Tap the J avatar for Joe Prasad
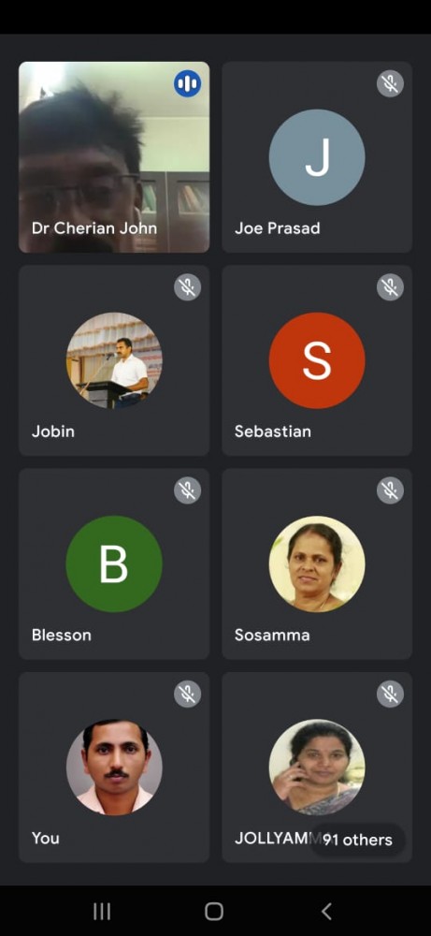431x936 pixels. [317, 157]
